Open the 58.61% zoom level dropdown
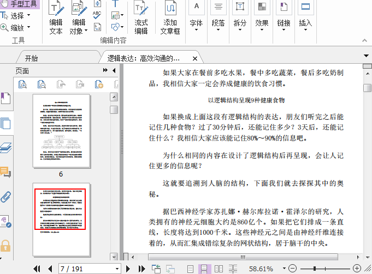The width and height of the screenshot is (372, 274). [x=284, y=269]
